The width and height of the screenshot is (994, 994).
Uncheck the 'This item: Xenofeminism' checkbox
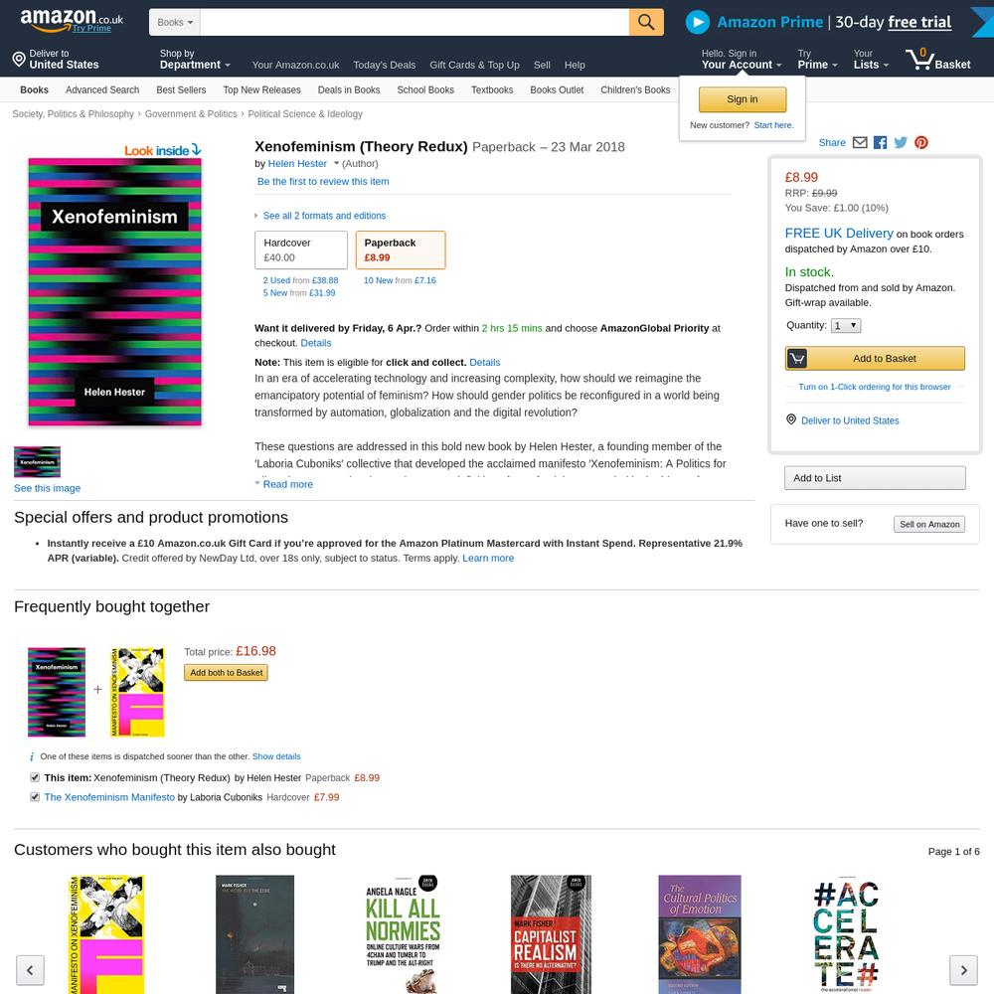coord(35,778)
